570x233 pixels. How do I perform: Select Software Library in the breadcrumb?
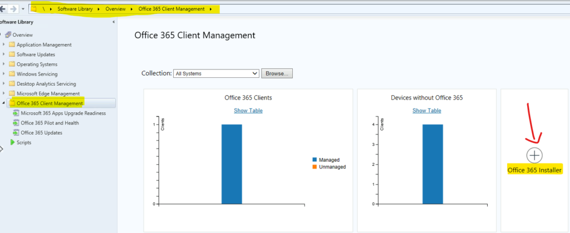coord(75,9)
